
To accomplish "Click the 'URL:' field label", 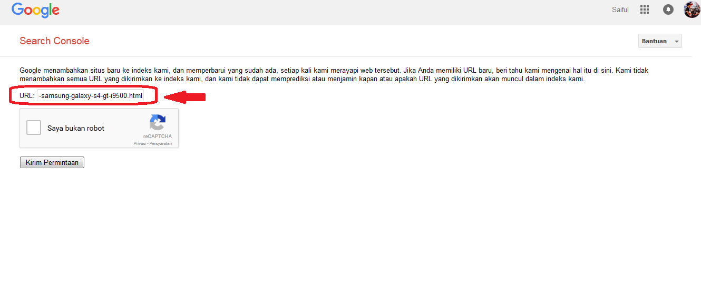I will click(x=27, y=96).
